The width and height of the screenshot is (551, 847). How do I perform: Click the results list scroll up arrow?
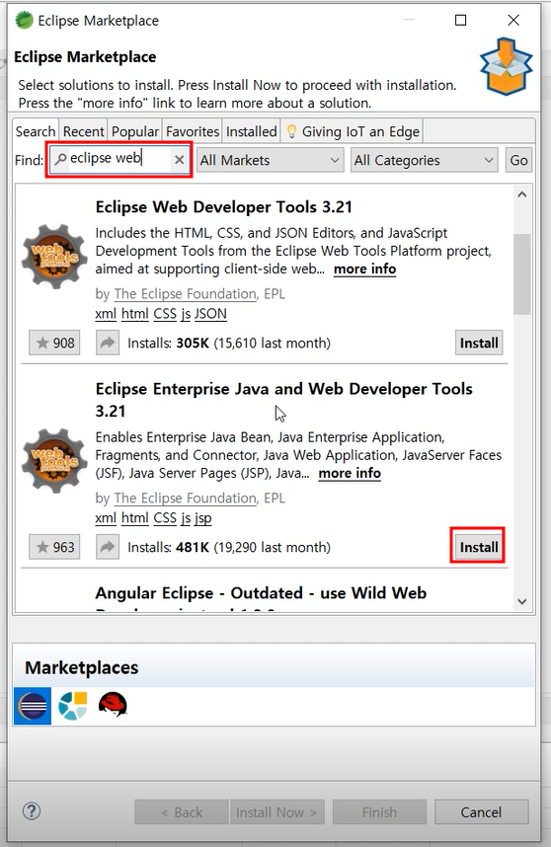click(x=521, y=194)
